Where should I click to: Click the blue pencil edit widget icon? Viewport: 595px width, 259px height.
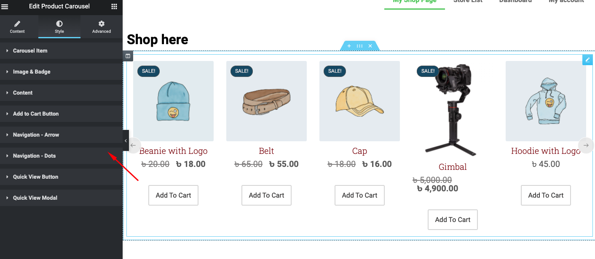tap(587, 60)
